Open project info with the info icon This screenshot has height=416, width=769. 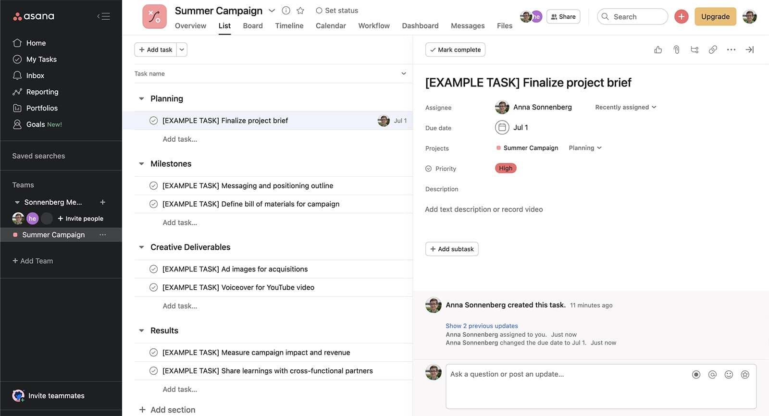286,11
